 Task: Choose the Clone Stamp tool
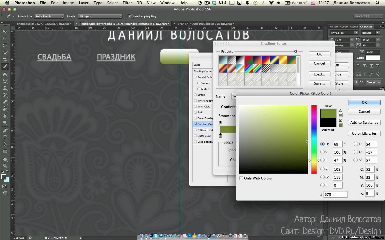pyautogui.click(x=5, y=88)
